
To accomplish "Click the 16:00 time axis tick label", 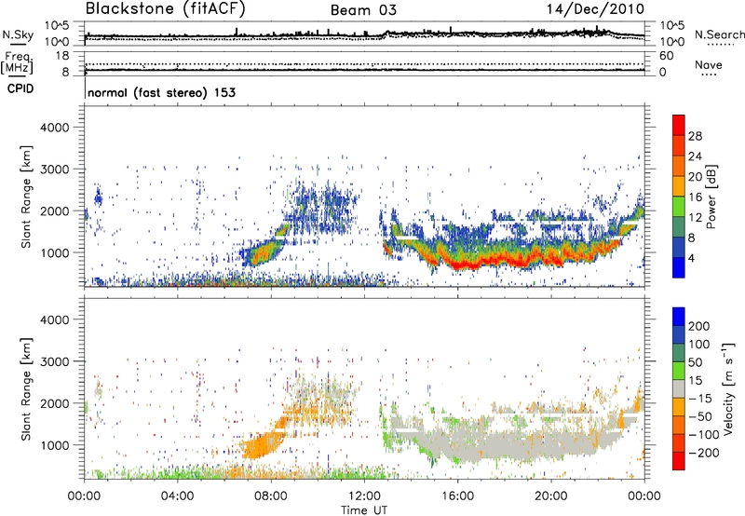I will click(x=457, y=496).
